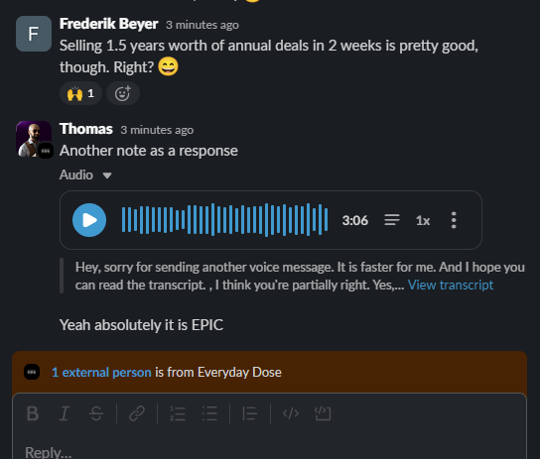
Task: Open the transcript lines icon in audio player
Action: (392, 220)
